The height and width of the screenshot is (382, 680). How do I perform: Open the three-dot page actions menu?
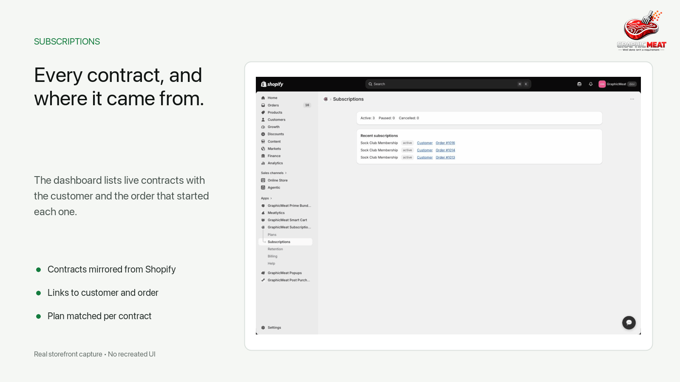coord(632,99)
